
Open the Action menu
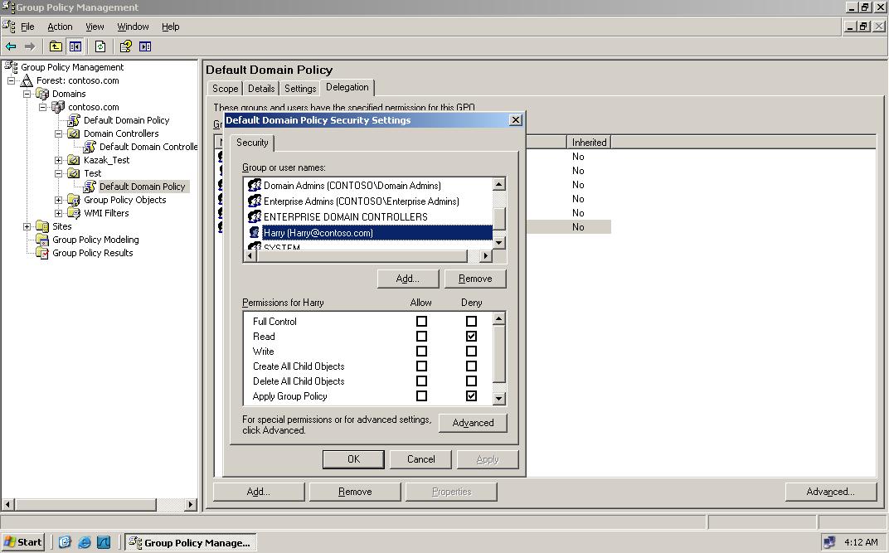[x=60, y=27]
